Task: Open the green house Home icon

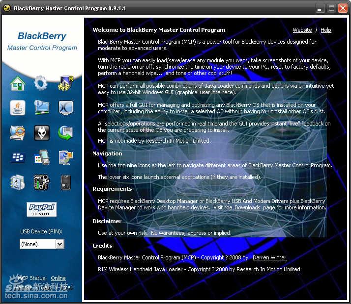Action: click(x=18, y=83)
